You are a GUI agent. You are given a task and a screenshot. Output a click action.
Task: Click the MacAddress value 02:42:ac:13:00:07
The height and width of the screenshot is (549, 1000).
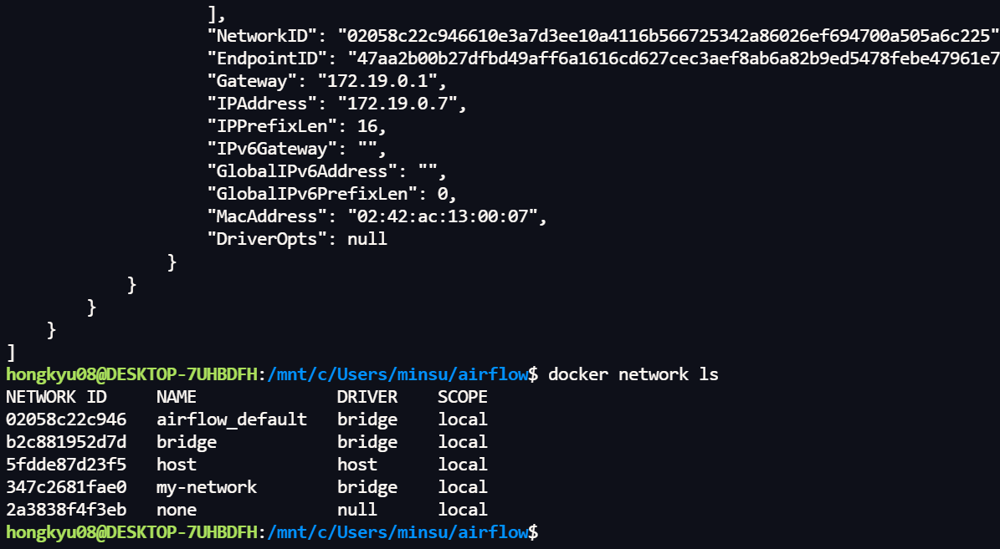(x=443, y=216)
